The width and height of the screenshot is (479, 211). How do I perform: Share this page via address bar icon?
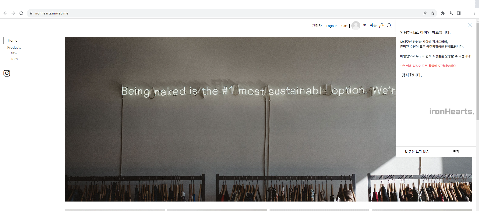point(425,13)
